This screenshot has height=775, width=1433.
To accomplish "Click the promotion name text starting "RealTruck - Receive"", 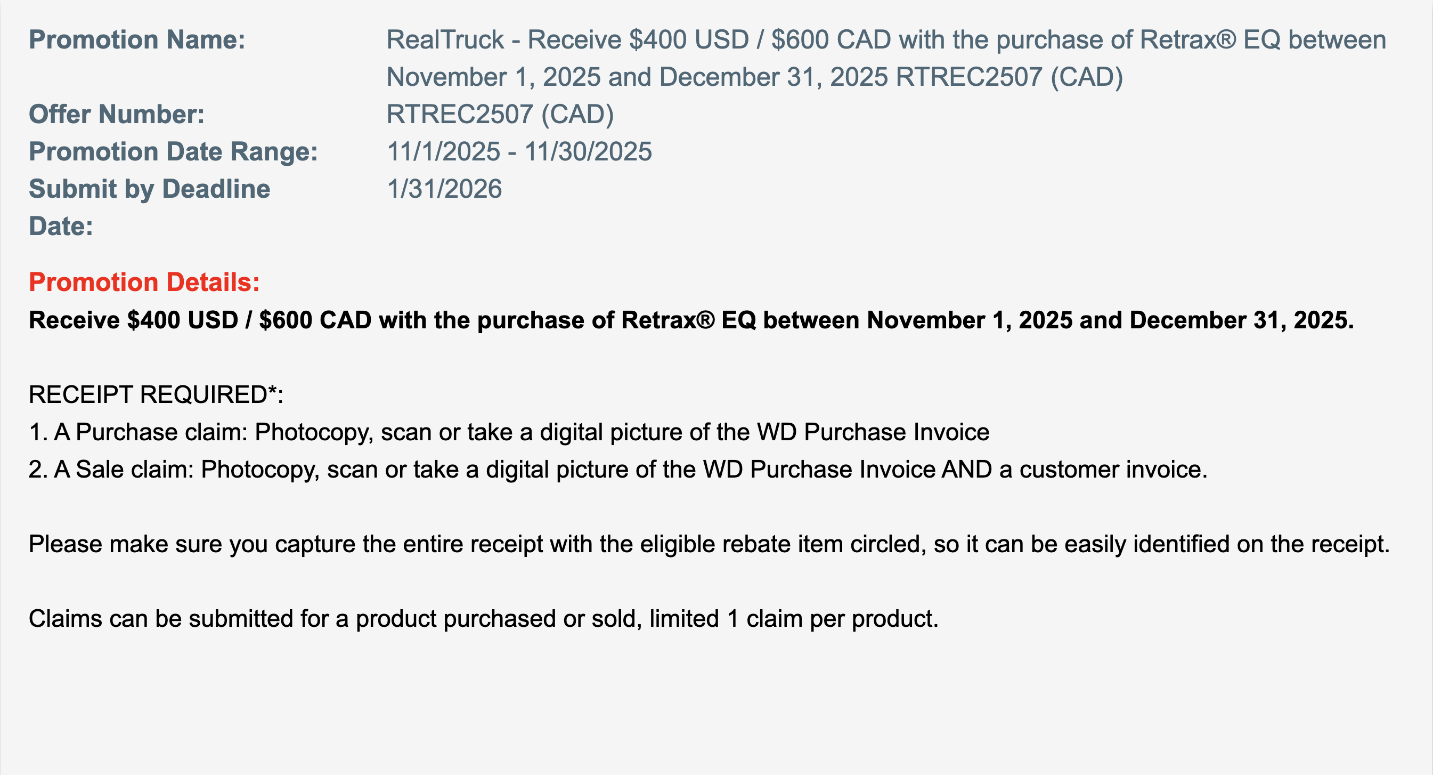I will click(885, 40).
